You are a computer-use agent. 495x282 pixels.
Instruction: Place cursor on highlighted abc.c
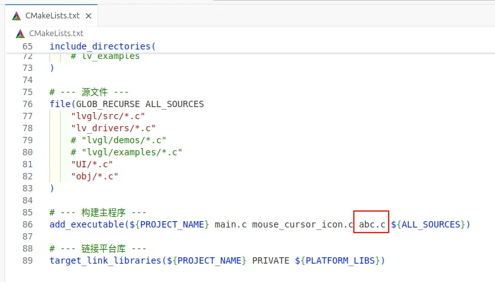click(x=372, y=224)
